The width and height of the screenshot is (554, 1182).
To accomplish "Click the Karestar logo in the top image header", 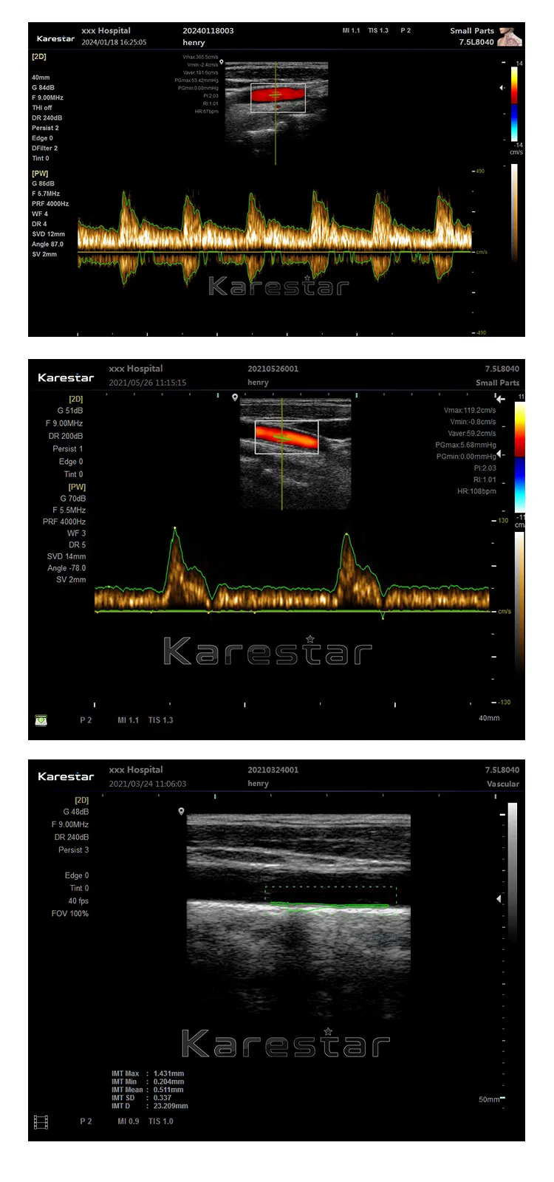I will coord(55,38).
